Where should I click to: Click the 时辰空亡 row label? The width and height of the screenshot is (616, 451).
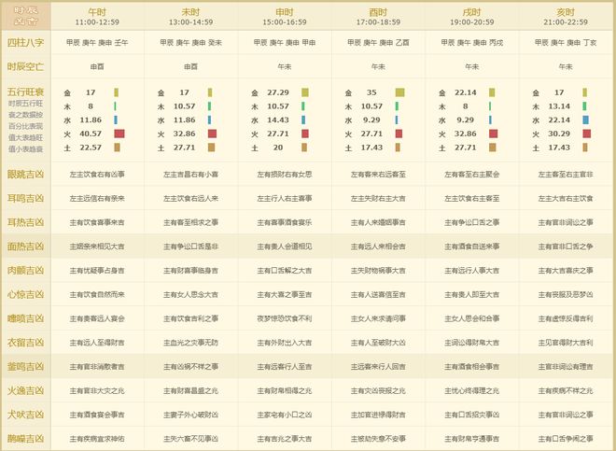tap(25, 67)
